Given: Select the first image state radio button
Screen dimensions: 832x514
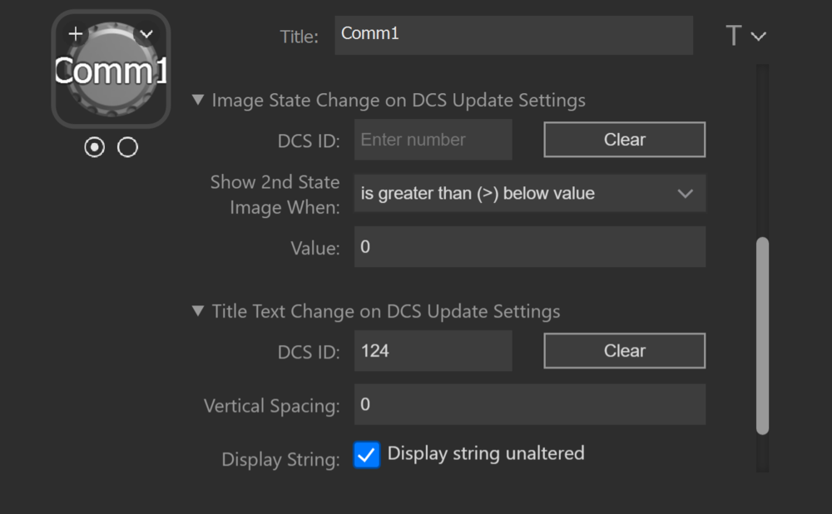Looking at the screenshot, I should tap(95, 147).
